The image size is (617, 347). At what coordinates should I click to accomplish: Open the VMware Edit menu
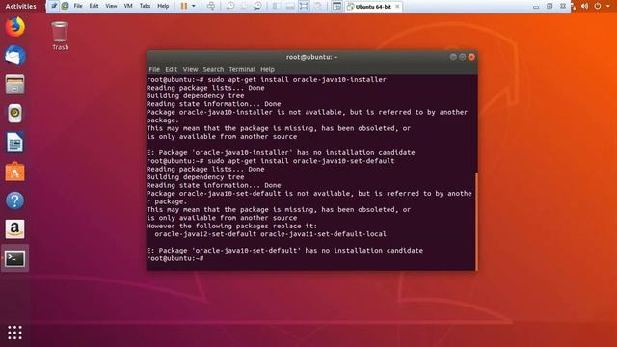[x=94, y=6]
